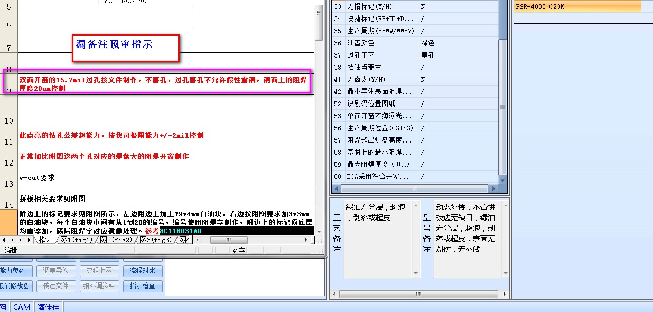
Task: Click remarks panel bottom horizontal scrollbar thumb
Action: 418,295
